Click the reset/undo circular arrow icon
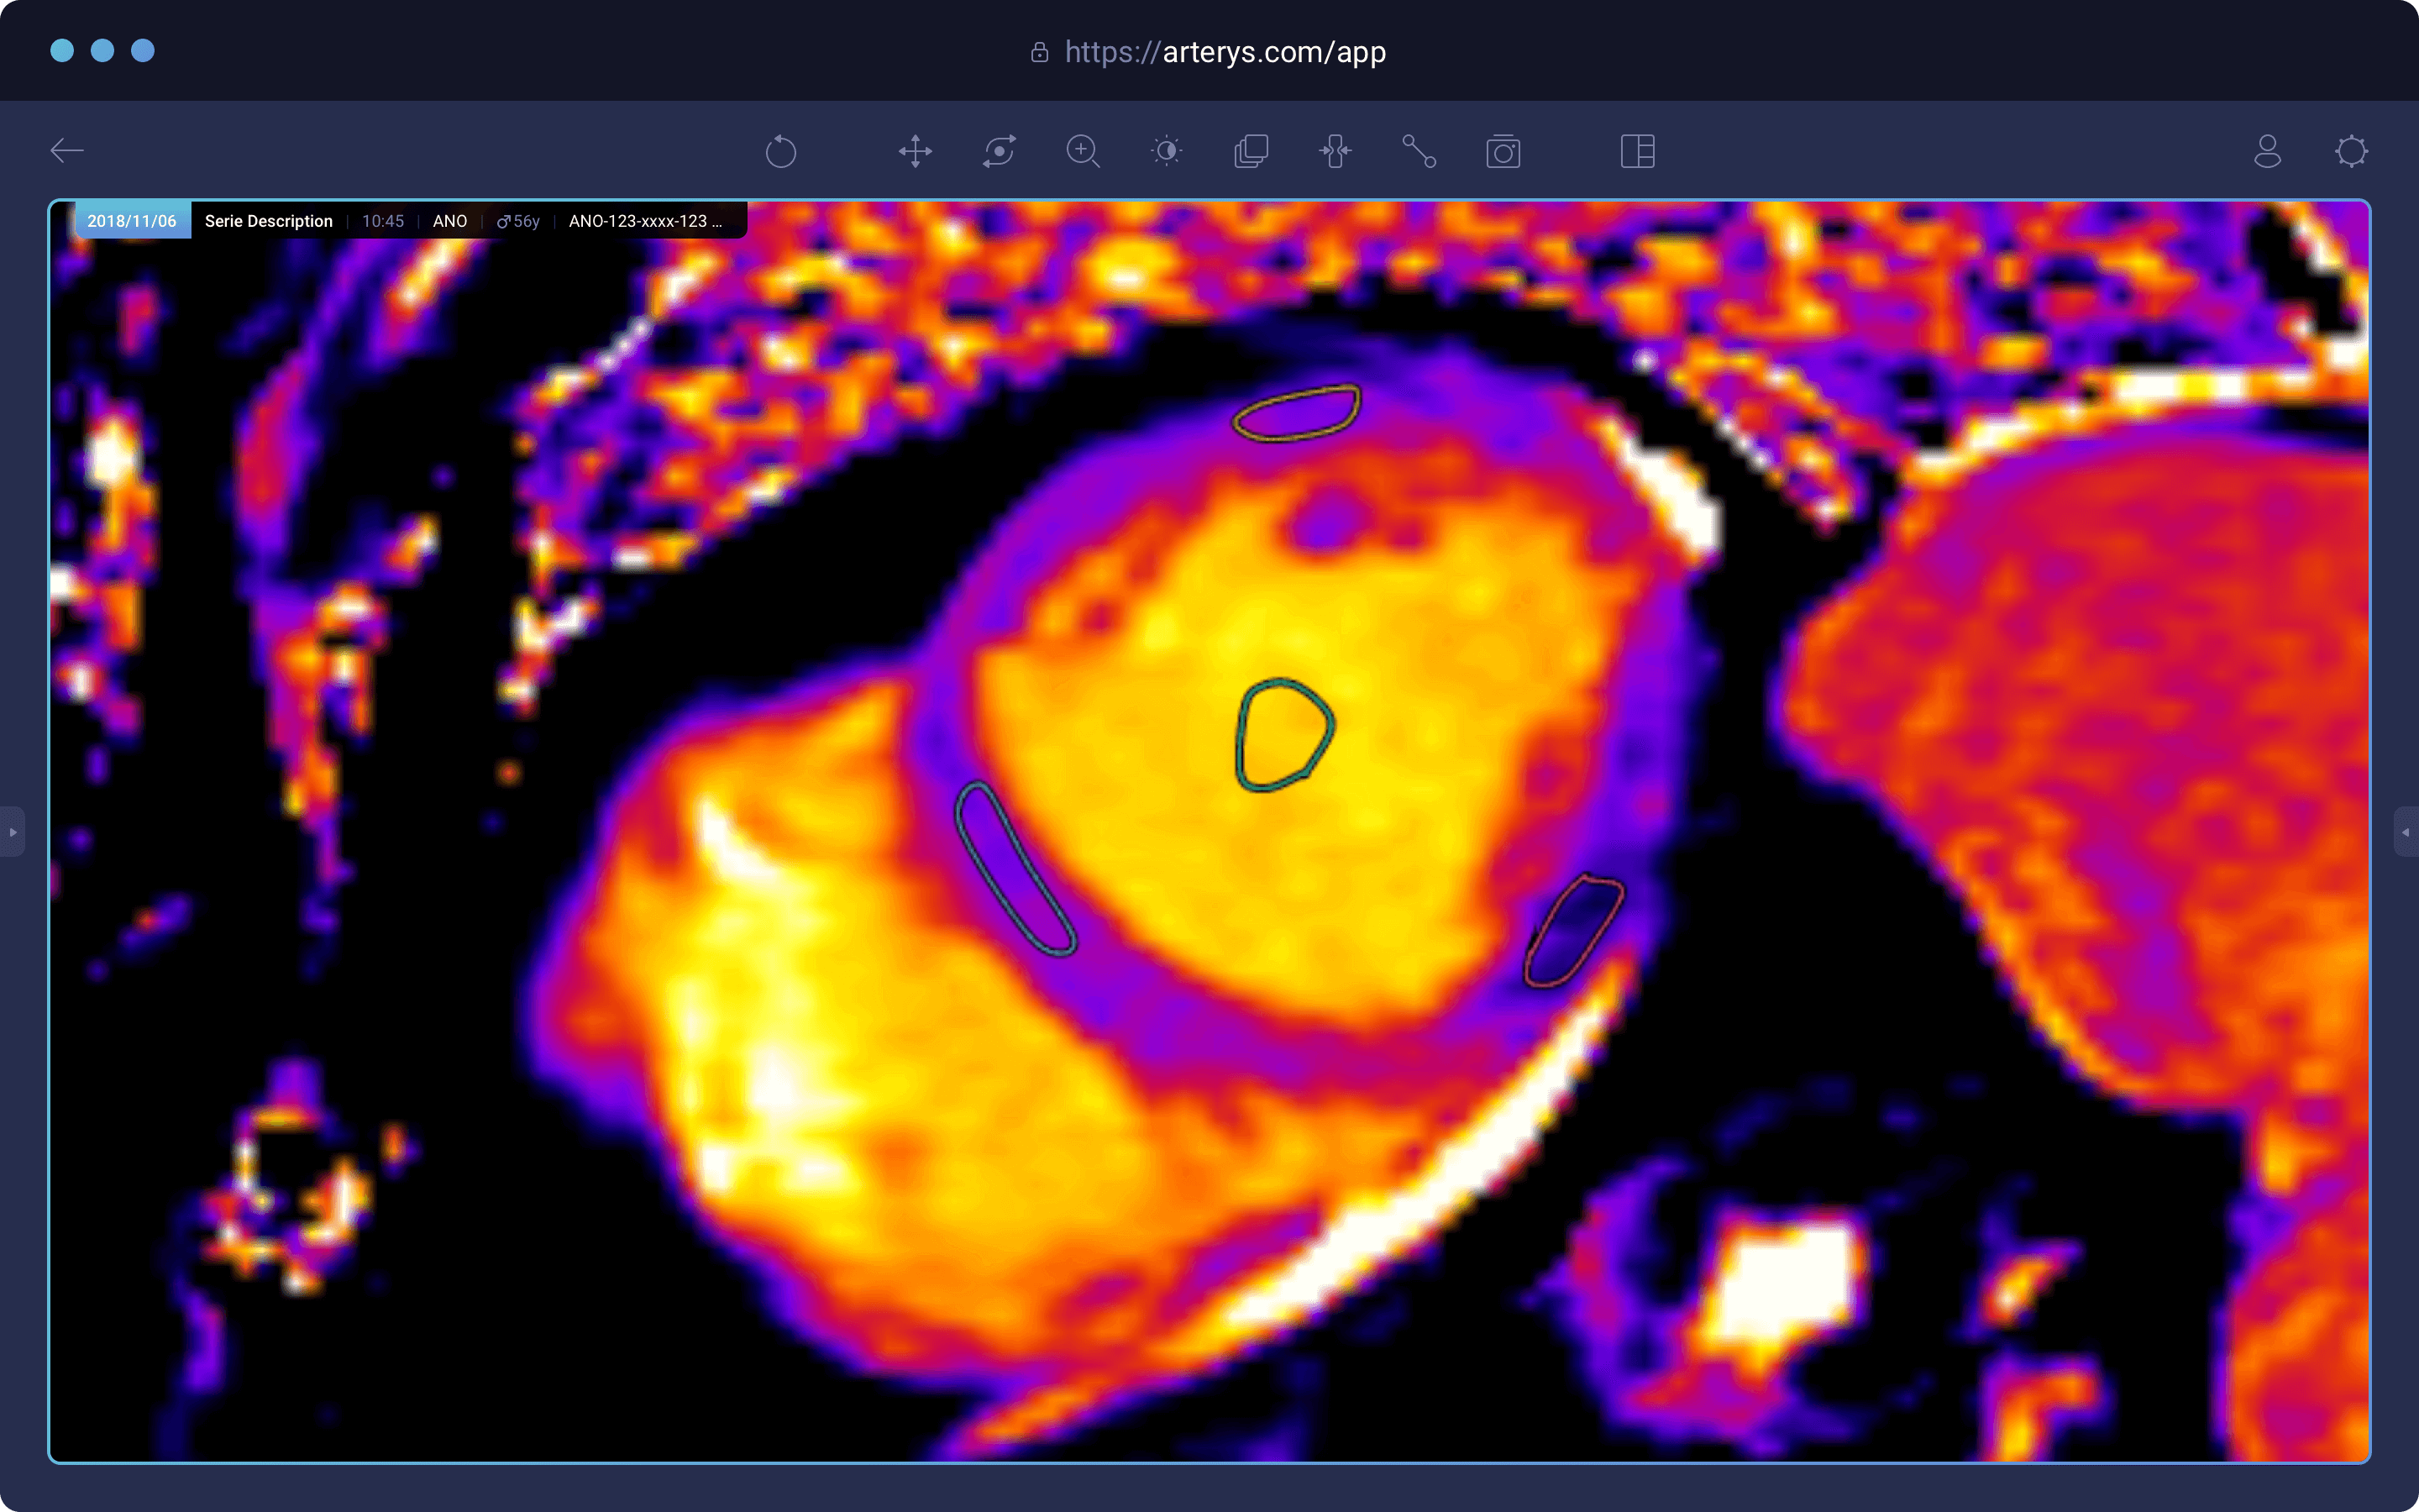 (x=780, y=152)
